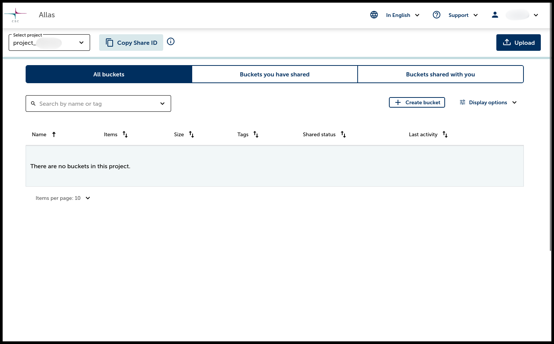Click the user account person icon
This screenshot has height=344, width=554.
tap(495, 15)
